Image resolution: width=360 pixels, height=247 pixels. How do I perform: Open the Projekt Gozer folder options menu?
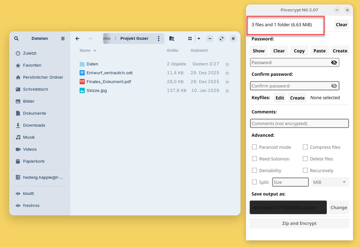pyautogui.click(x=159, y=39)
